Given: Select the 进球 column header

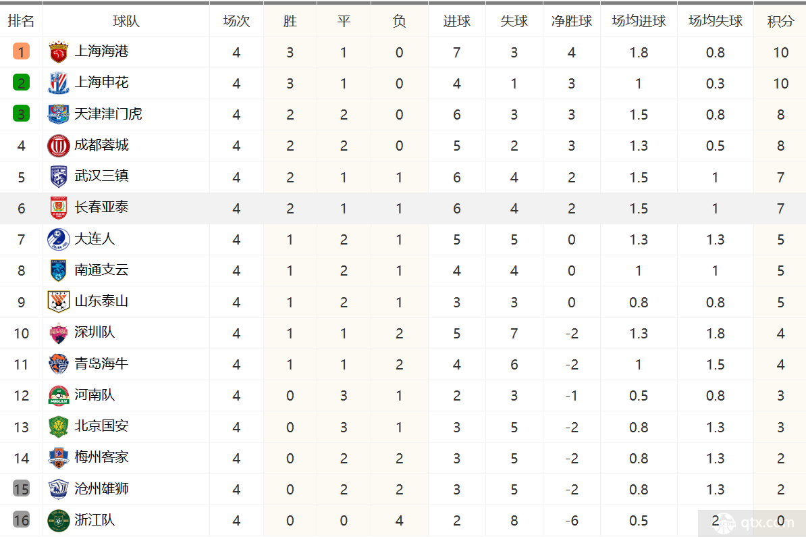Looking at the screenshot, I should coord(456,21).
